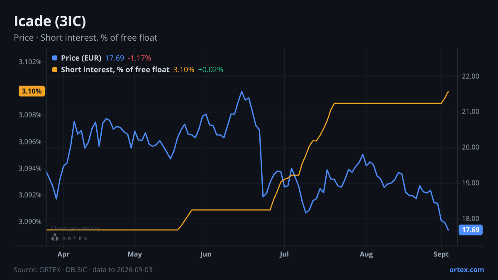Click the Jun label on the time axis
The height and width of the screenshot is (280, 498).
[x=206, y=254]
